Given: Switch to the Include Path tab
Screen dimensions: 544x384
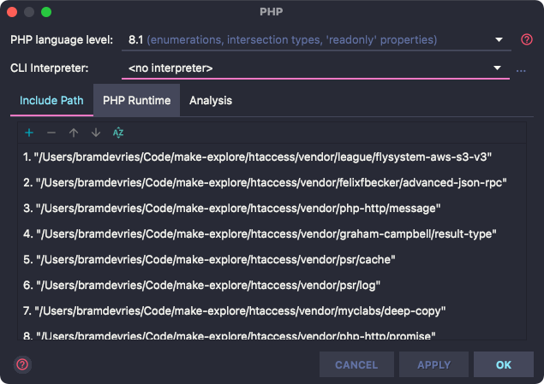Looking at the screenshot, I should coord(51,100).
